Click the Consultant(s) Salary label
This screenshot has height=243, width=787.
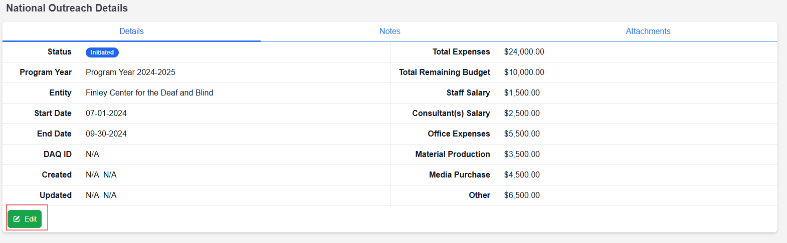[451, 113]
